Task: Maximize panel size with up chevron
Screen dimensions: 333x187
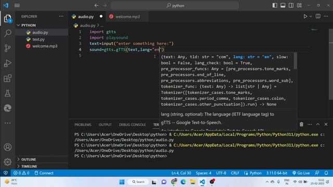Action: (318, 125)
